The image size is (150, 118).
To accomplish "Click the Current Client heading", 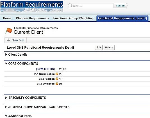I will pos(28,32).
